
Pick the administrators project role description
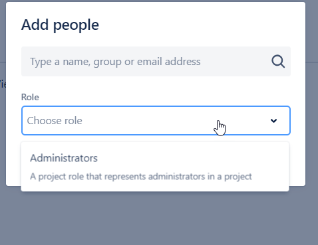click(x=141, y=177)
